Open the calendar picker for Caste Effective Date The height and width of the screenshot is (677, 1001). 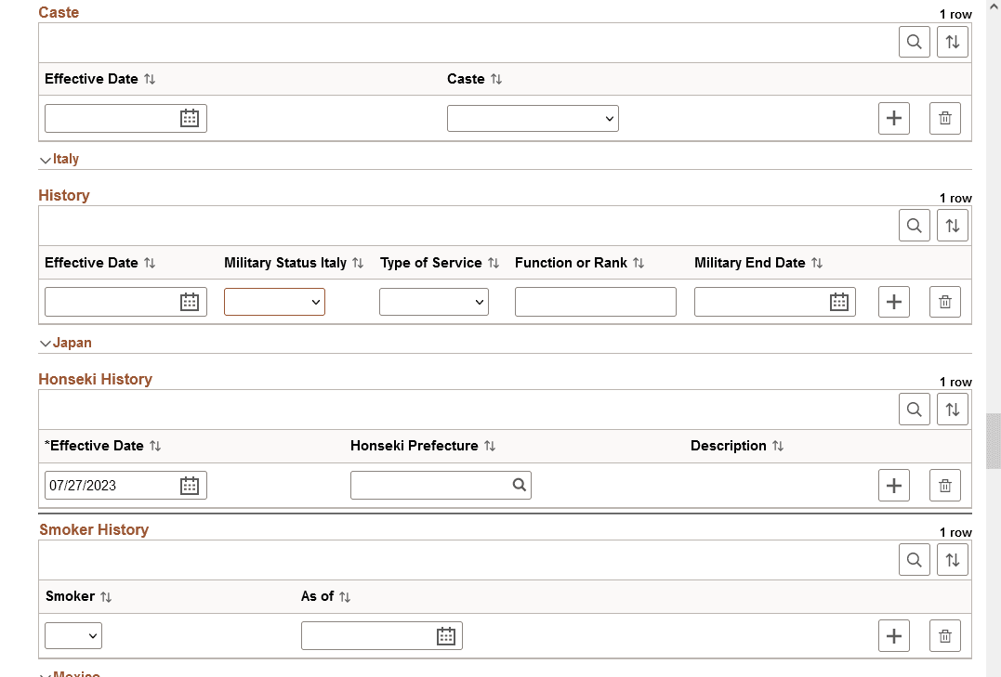point(190,118)
